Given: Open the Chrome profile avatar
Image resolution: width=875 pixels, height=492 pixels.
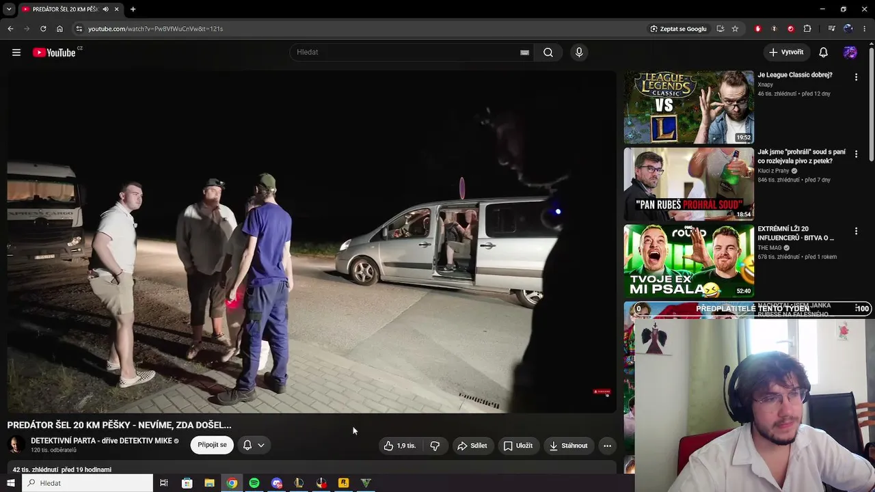Looking at the screenshot, I should 848,29.
